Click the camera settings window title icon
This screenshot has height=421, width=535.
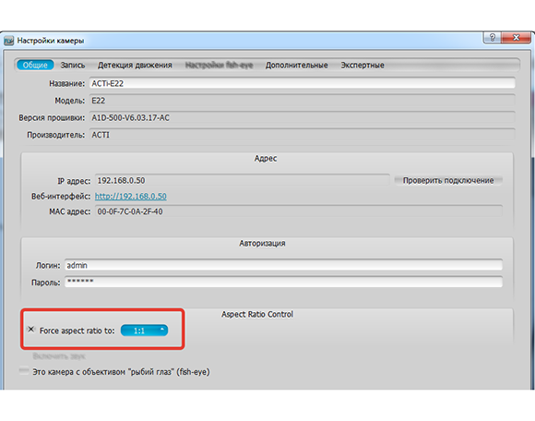pos(8,41)
